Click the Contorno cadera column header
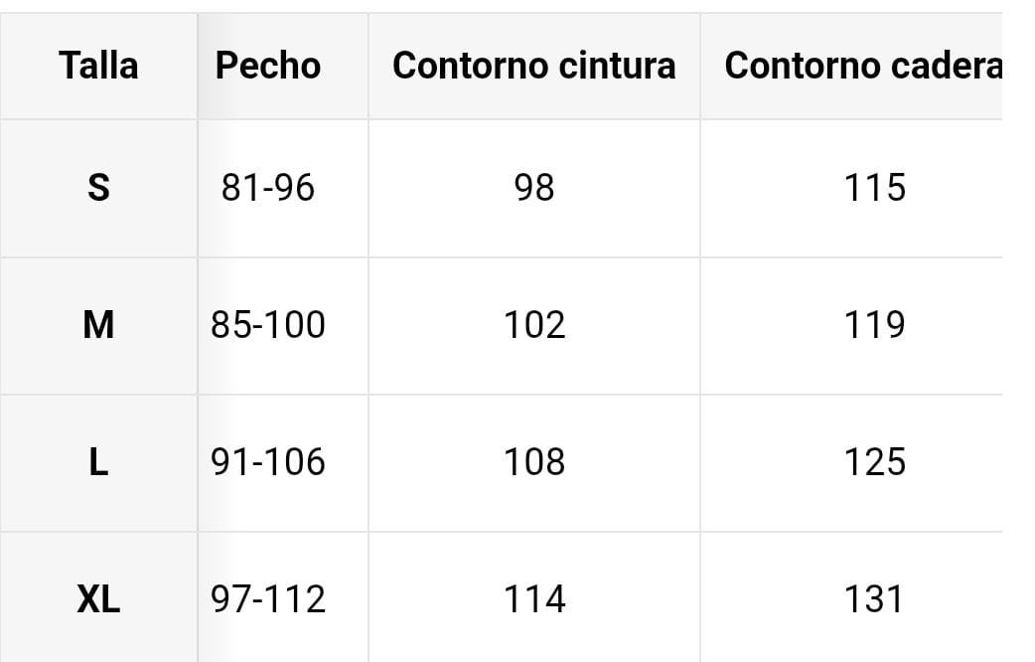 862,66
